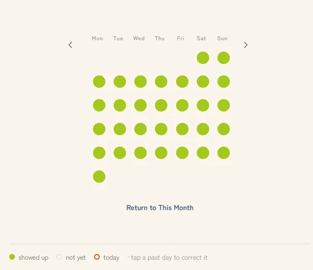Click the empty 'not yet' legend circle
Image resolution: width=313 pixels, height=270 pixels.
[x=59, y=257]
